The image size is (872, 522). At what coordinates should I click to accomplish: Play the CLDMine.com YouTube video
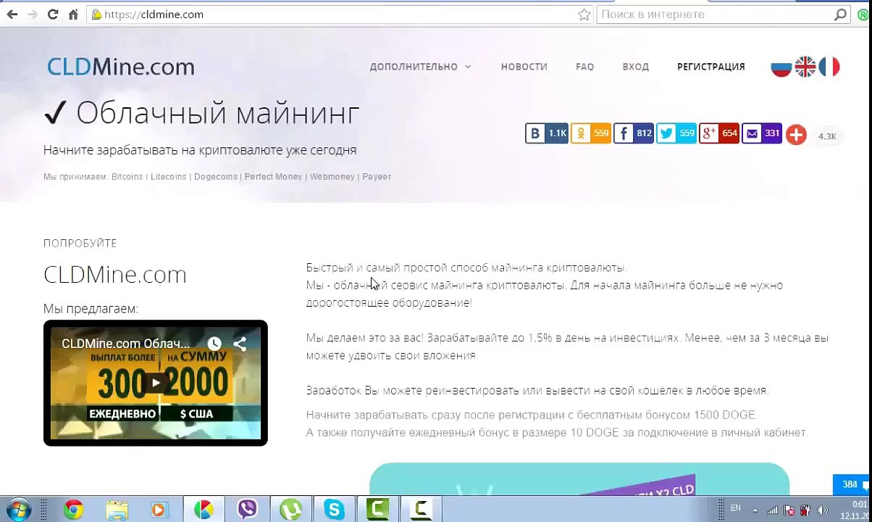(x=156, y=383)
